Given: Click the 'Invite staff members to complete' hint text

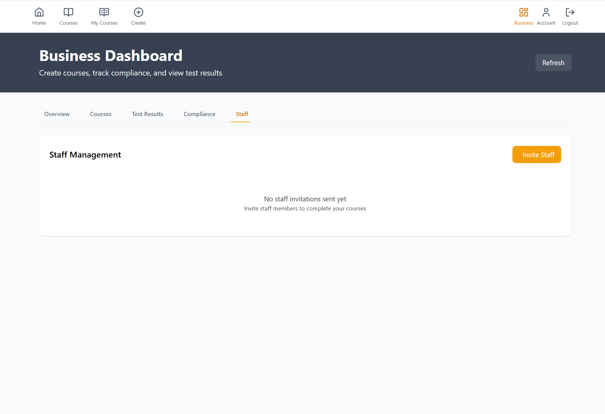Looking at the screenshot, I should [305, 208].
